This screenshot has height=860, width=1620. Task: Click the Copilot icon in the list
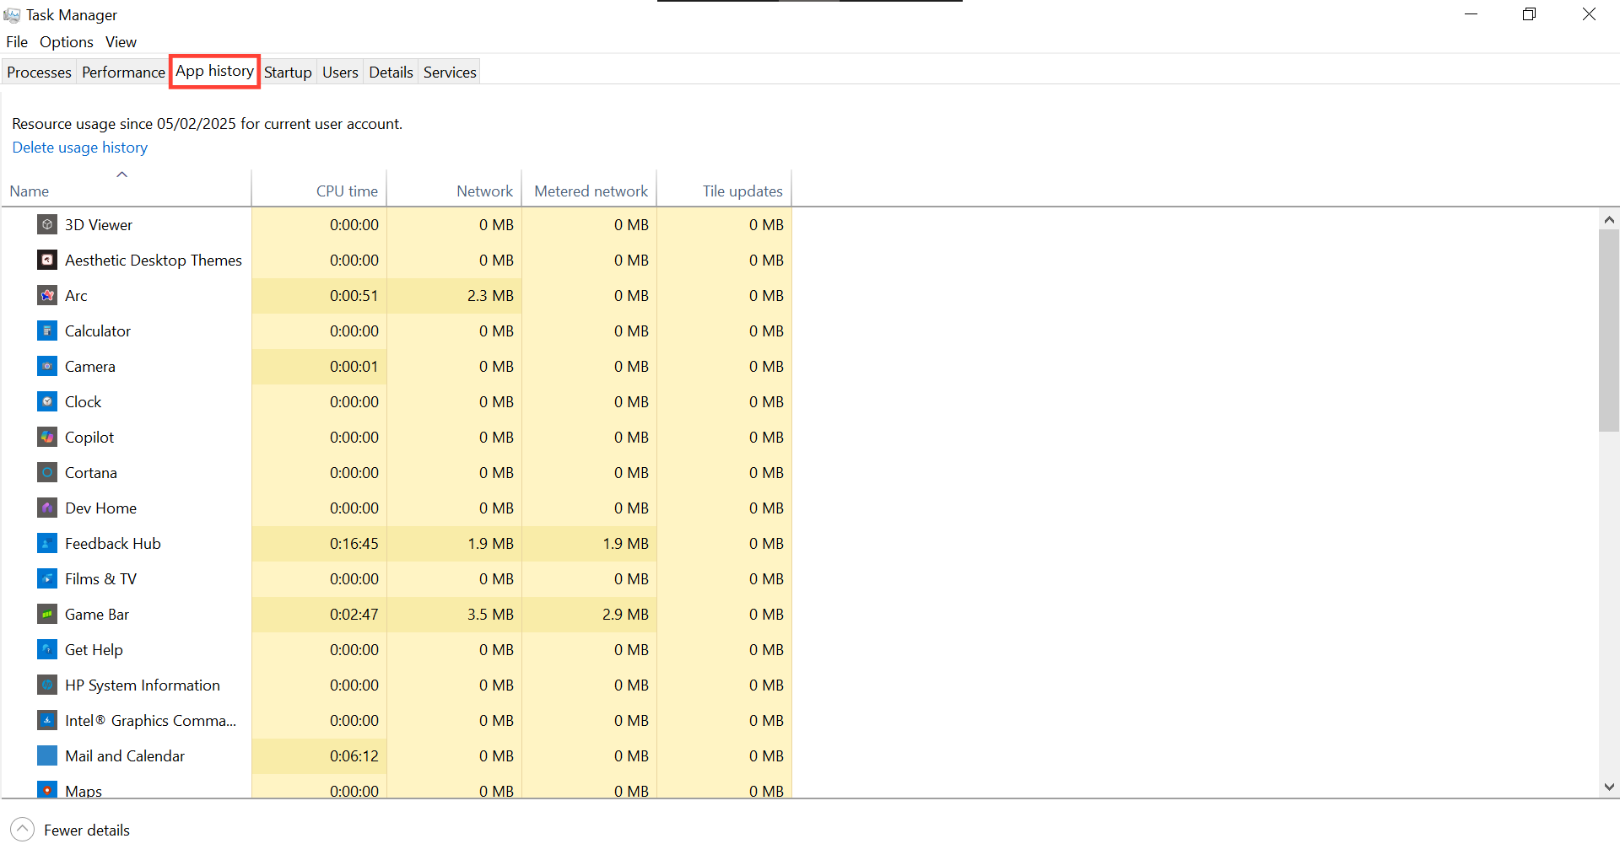tap(47, 437)
